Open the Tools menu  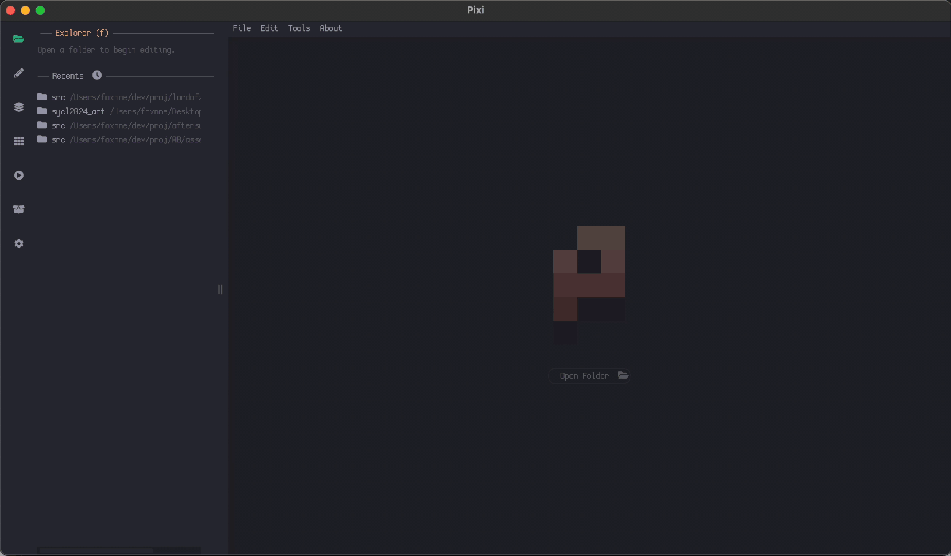(299, 28)
